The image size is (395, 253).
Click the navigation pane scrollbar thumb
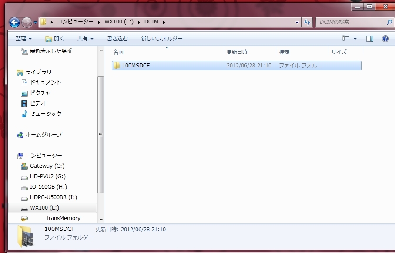coord(101,135)
